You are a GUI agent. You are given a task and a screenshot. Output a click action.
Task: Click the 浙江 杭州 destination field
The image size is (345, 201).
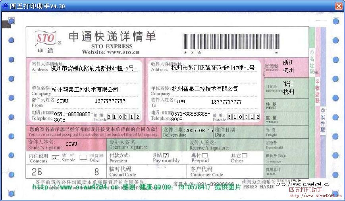click(289, 88)
